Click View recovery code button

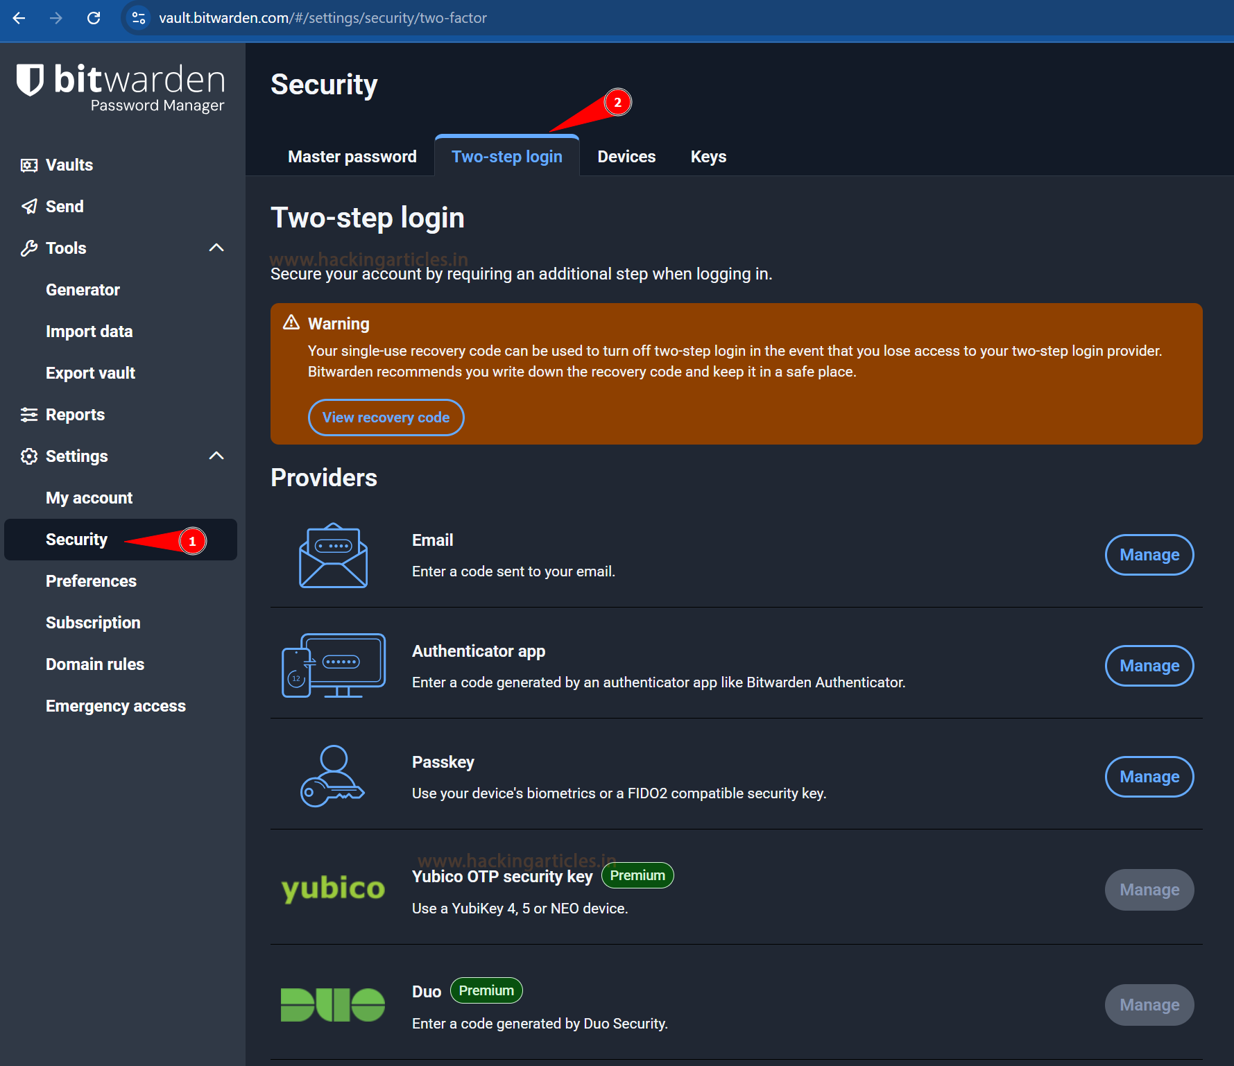(386, 418)
